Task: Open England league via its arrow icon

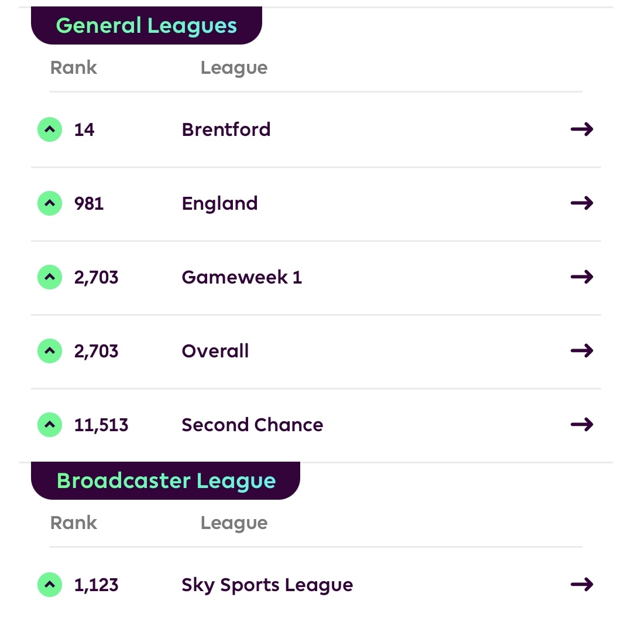Action: coord(582,203)
